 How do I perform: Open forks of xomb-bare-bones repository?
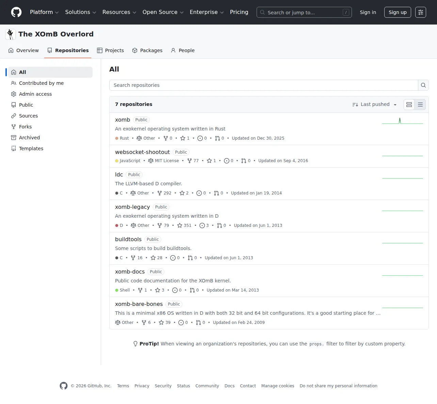(x=146, y=323)
